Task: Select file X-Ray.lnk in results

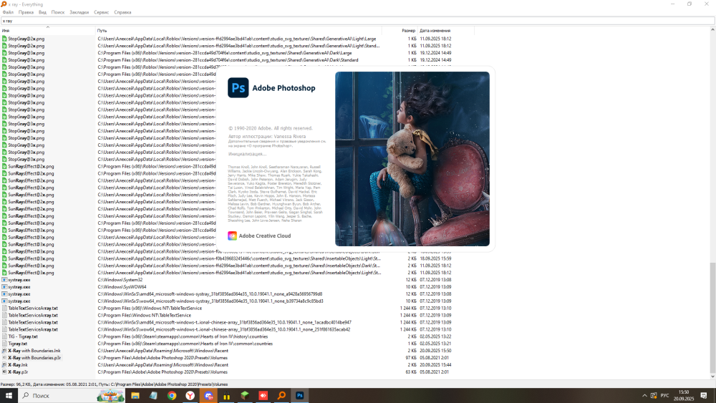Action: point(18,364)
